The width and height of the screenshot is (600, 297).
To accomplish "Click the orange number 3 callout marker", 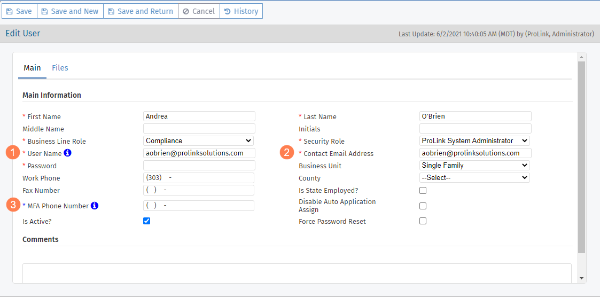I will [13, 205].
